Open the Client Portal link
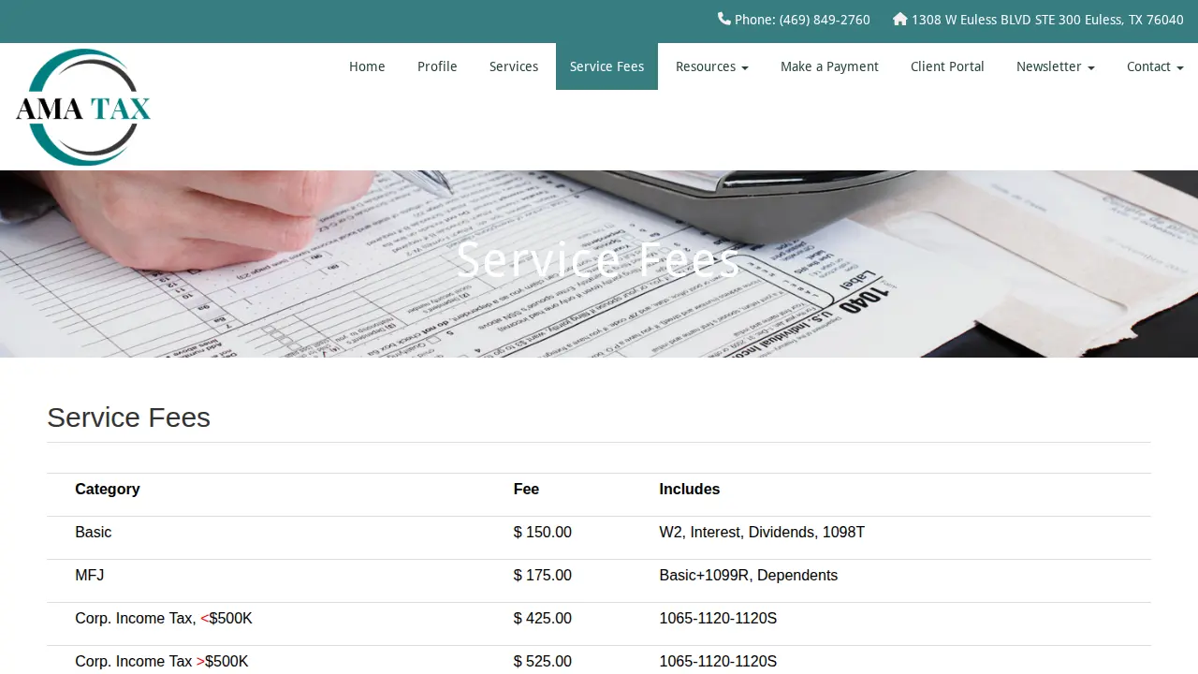The image size is (1198, 674). [947, 66]
